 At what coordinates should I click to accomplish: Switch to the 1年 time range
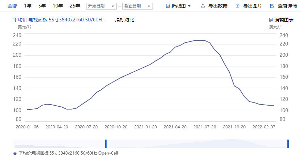tap(28, 6)
